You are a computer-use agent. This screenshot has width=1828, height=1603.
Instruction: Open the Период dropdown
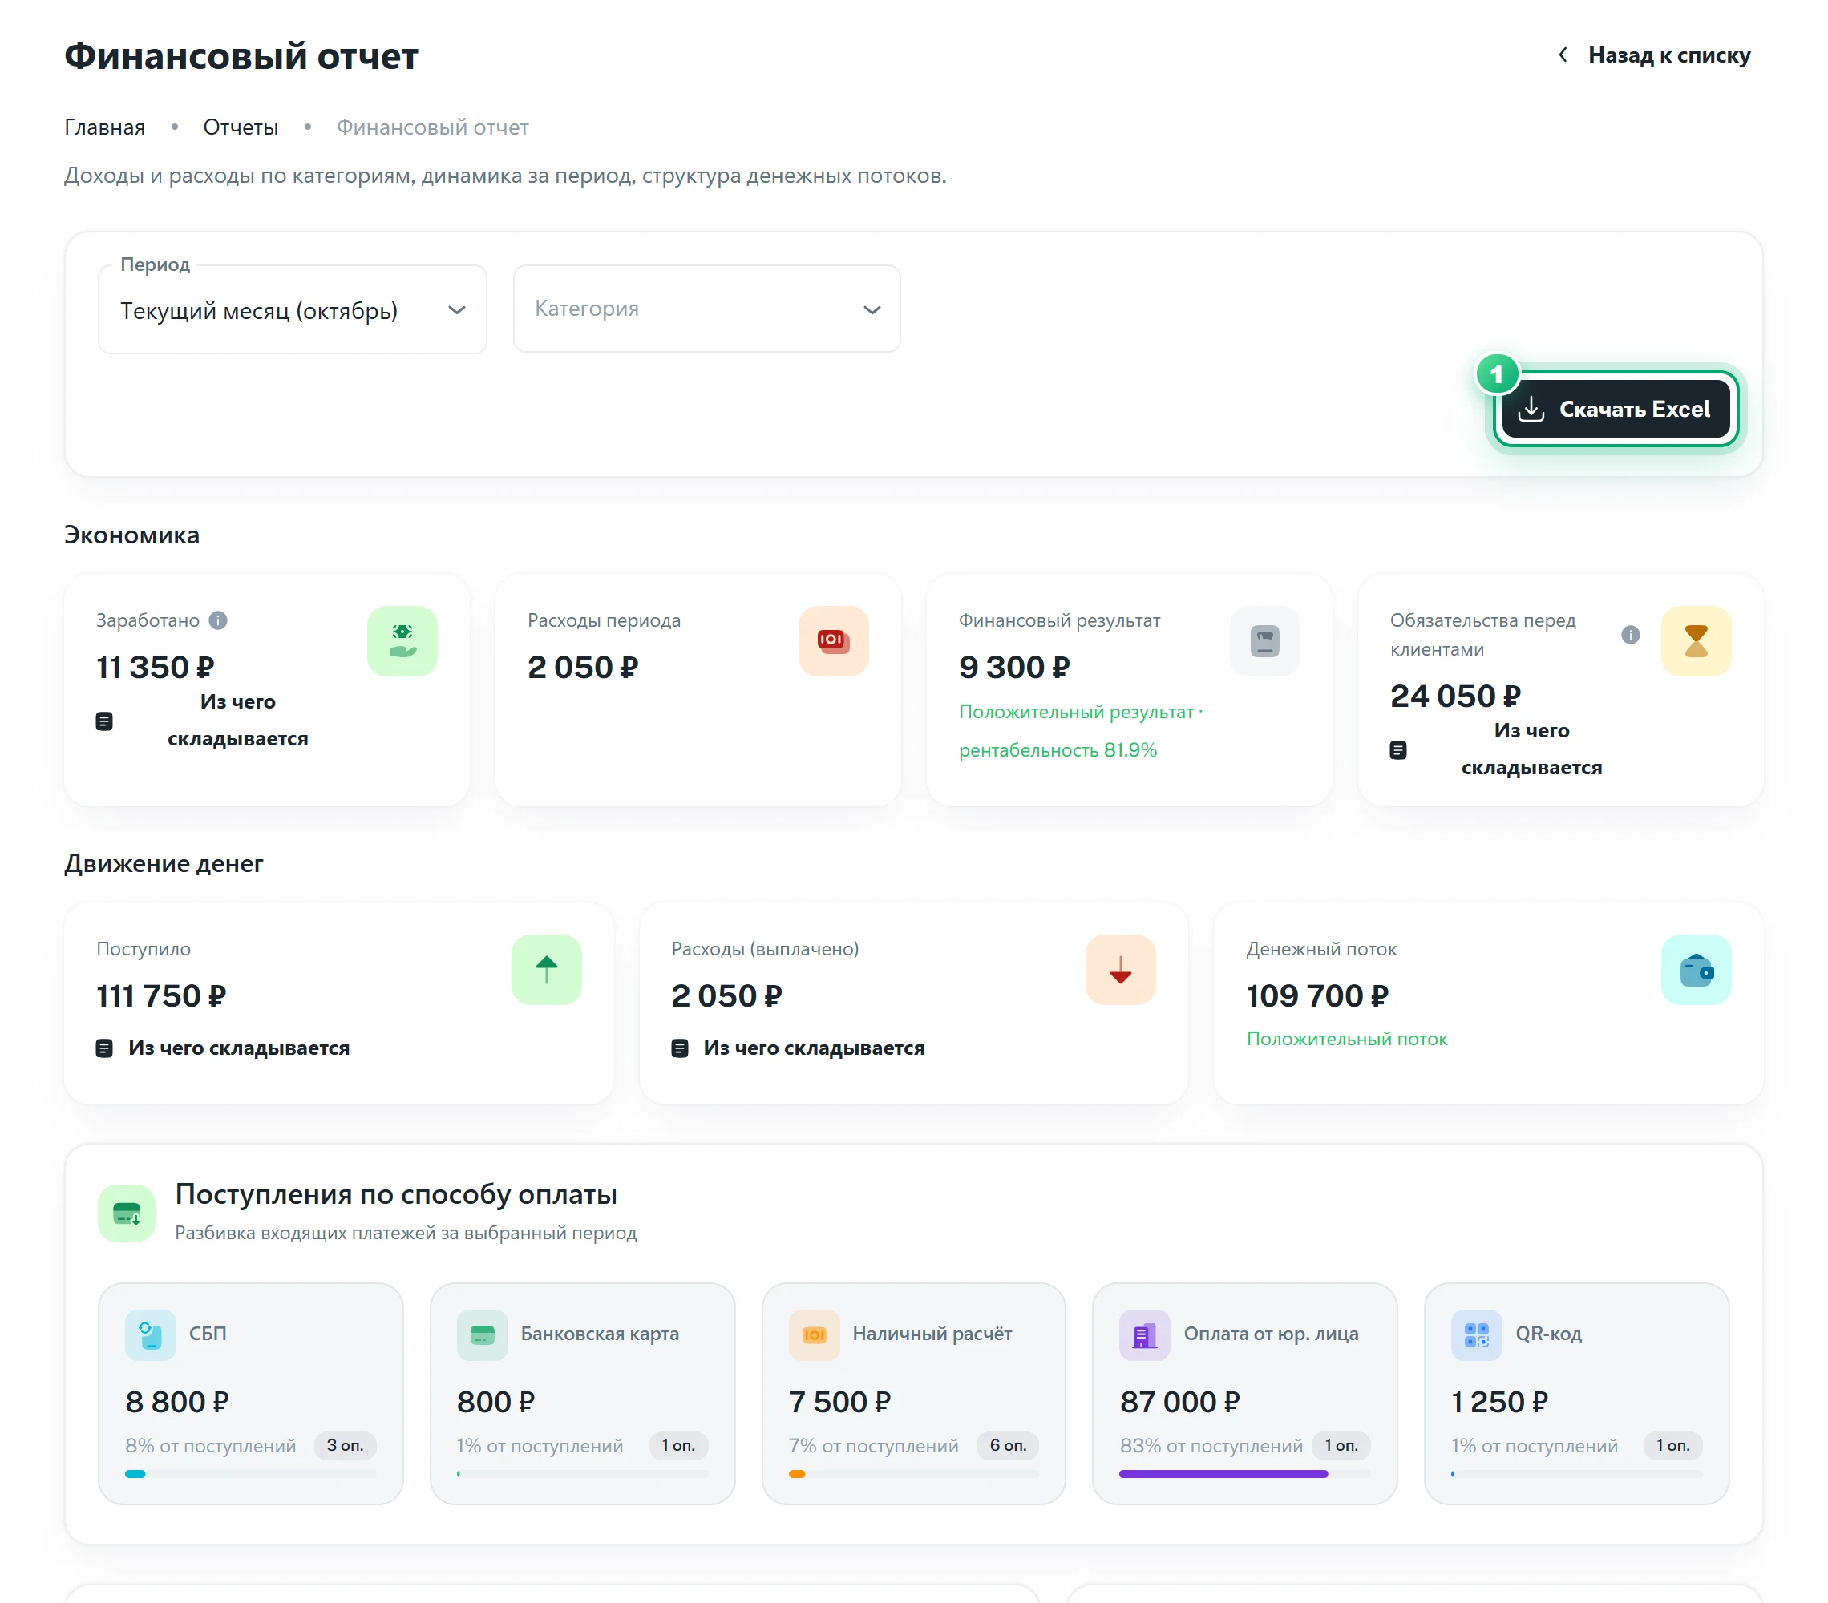pyautogui.click(x=293, y=309)
